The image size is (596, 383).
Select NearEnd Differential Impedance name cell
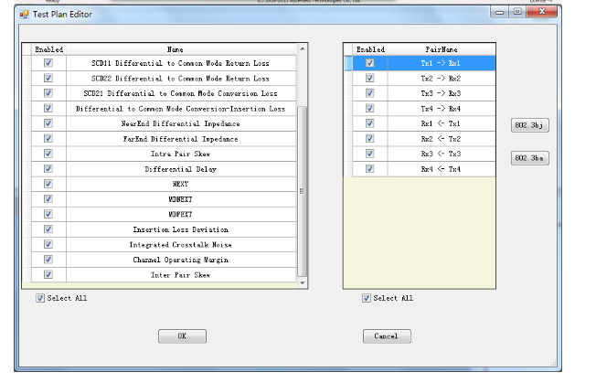(x=181, y=123)
